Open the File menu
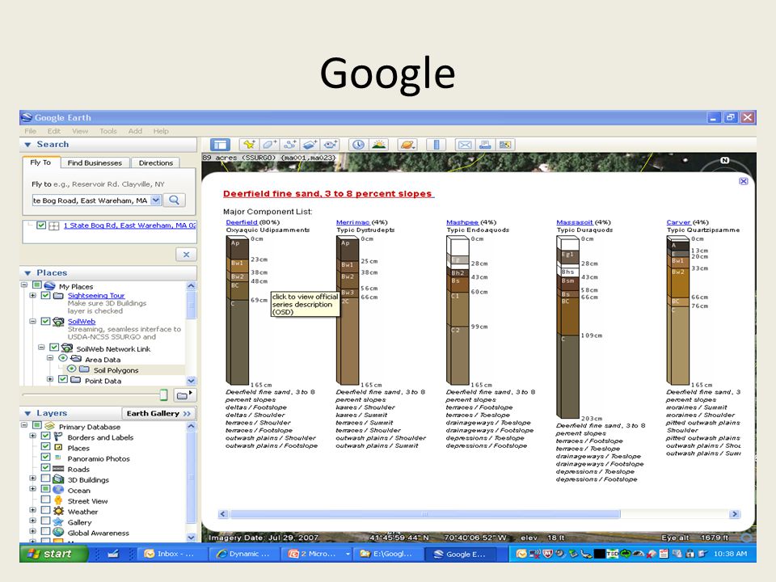Screen dimensions: 776x582 [x=30, y=131]
